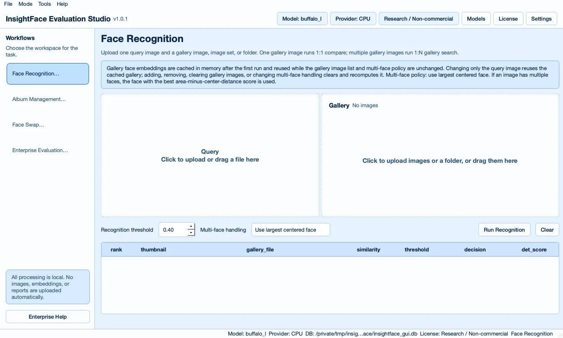Open the Models dialog
The image size is (563, 338).
point(476,19)
